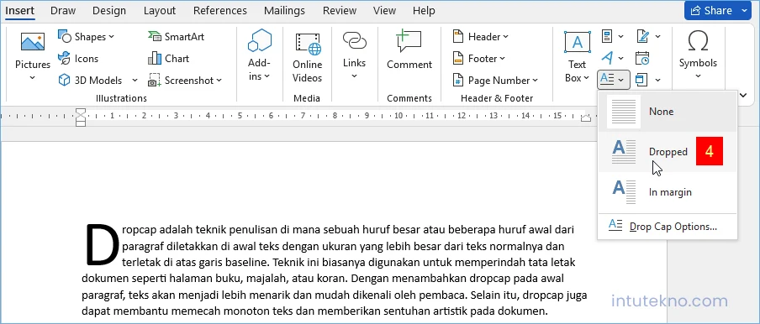Switch to the Design tab
This screenshot has width=760, height=324.
[x=109, y=11]
